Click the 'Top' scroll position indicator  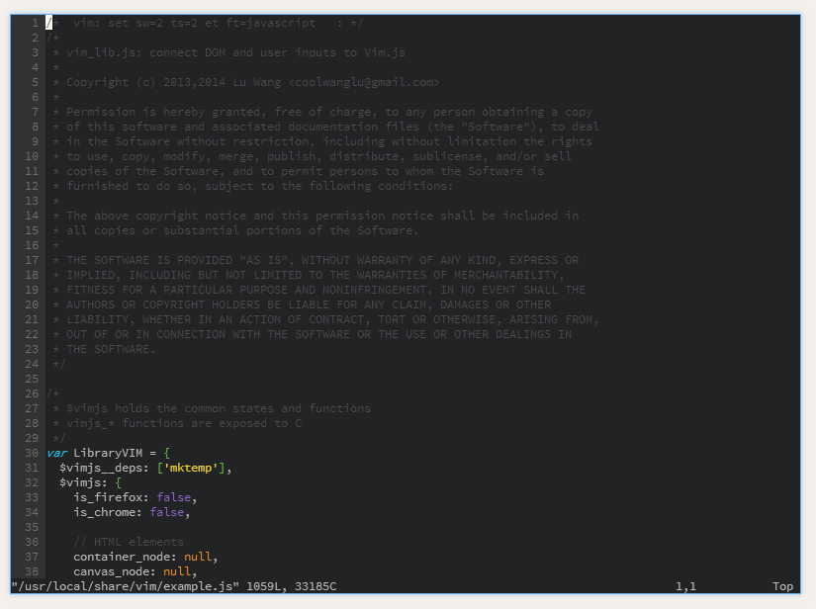(782, 586)
